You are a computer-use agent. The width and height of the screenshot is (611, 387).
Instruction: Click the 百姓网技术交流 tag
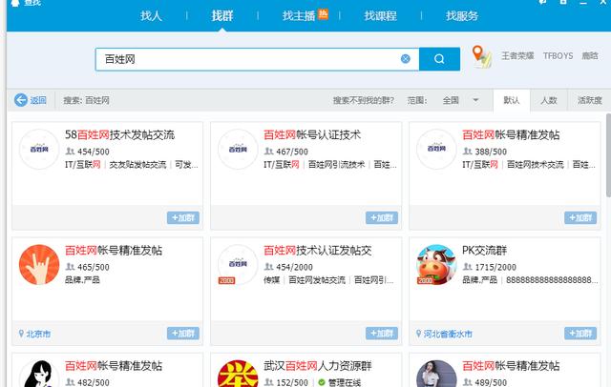535,165
